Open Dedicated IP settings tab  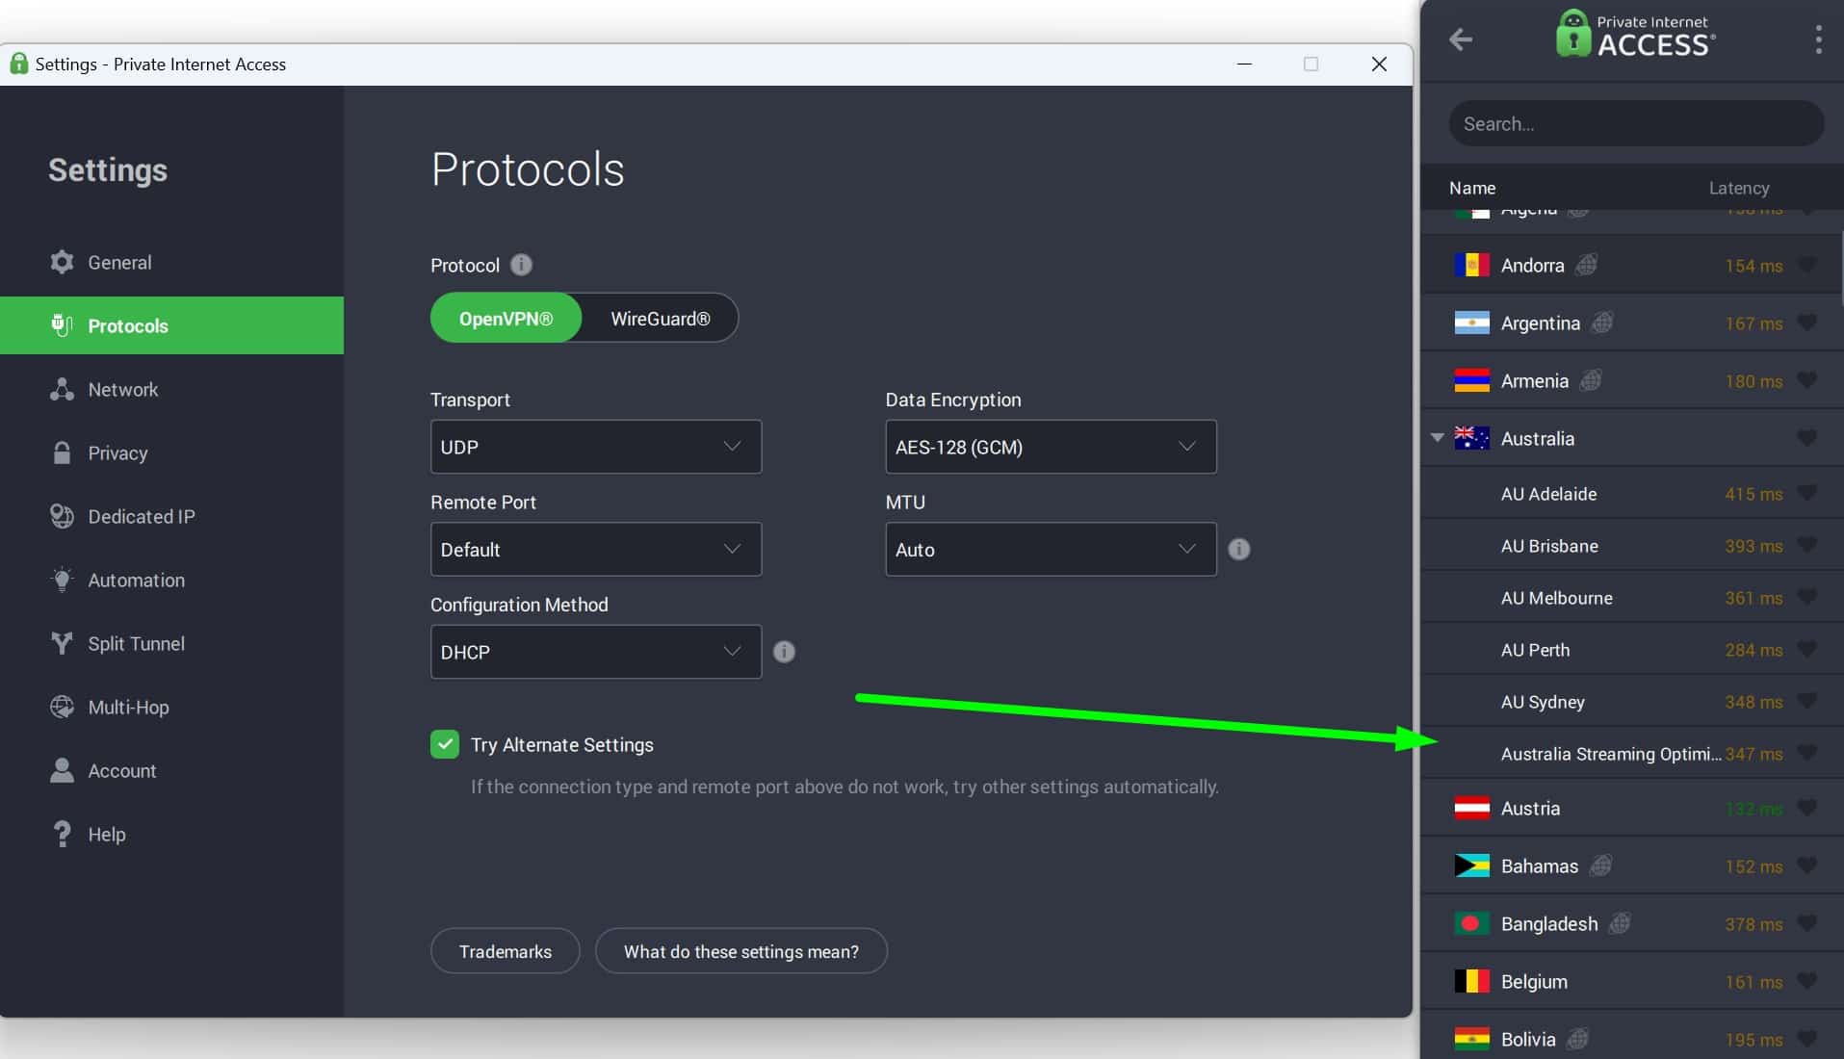[x=171, y=516]
